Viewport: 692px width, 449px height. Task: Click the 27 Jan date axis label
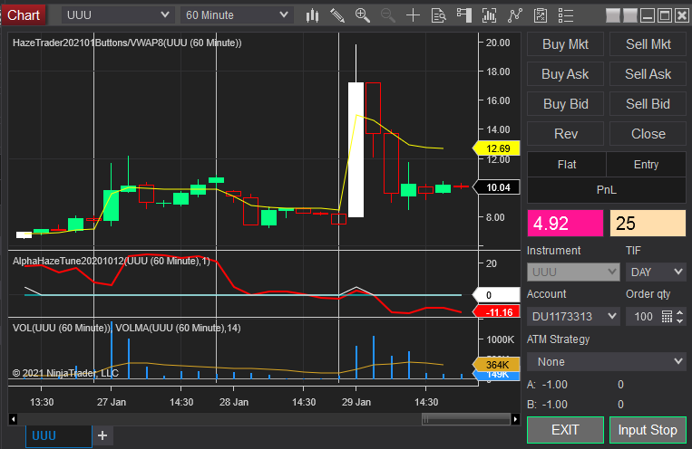tap(112, 402)
